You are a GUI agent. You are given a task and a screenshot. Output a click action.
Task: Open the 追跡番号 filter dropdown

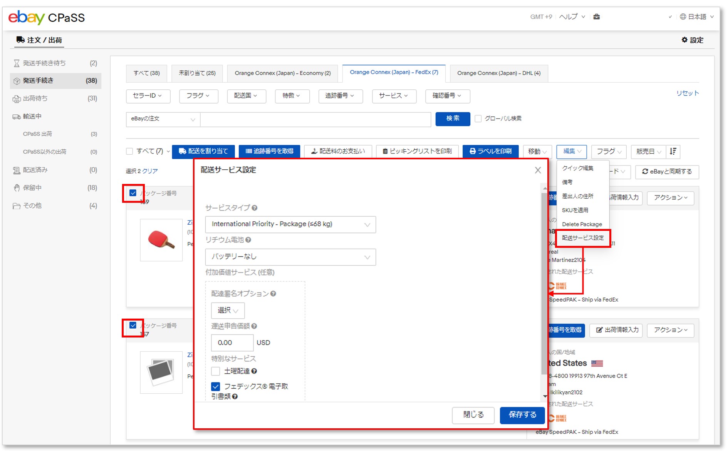click(x=341, y=96)
